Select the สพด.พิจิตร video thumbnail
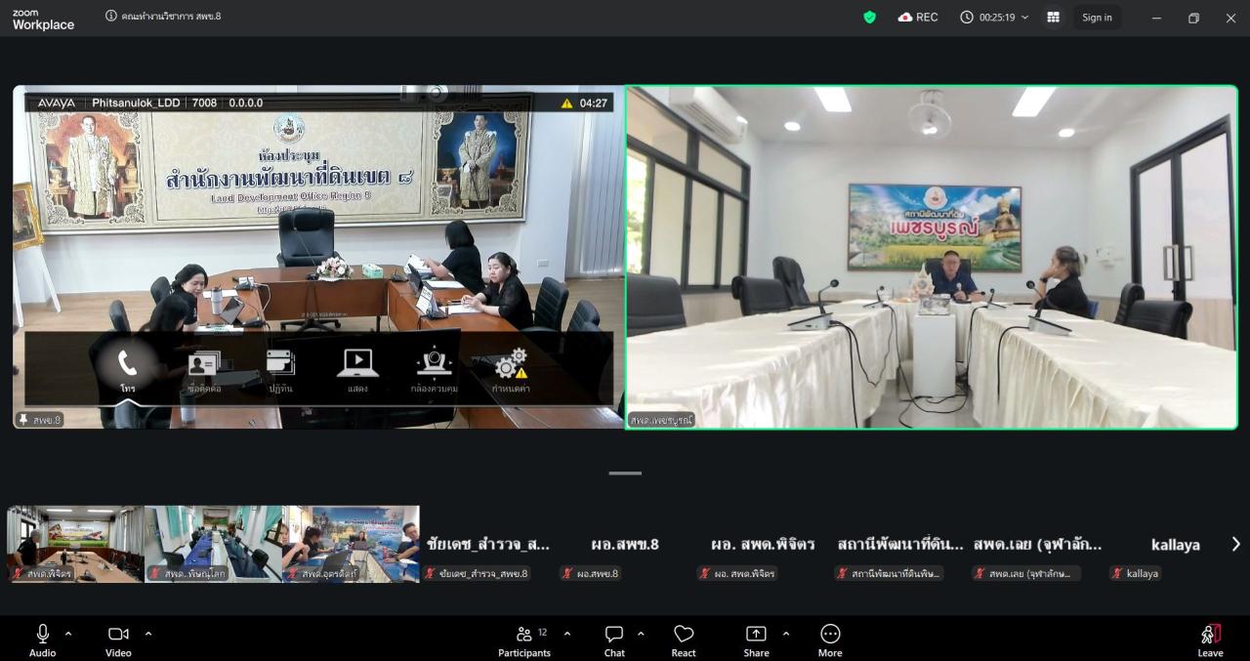1250x661 pixels. [x=75, y=544]
